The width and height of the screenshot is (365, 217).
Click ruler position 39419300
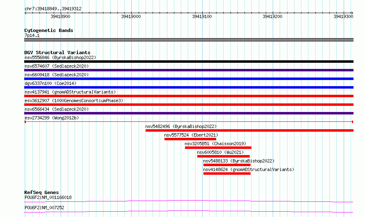click(x=343, y=16)
